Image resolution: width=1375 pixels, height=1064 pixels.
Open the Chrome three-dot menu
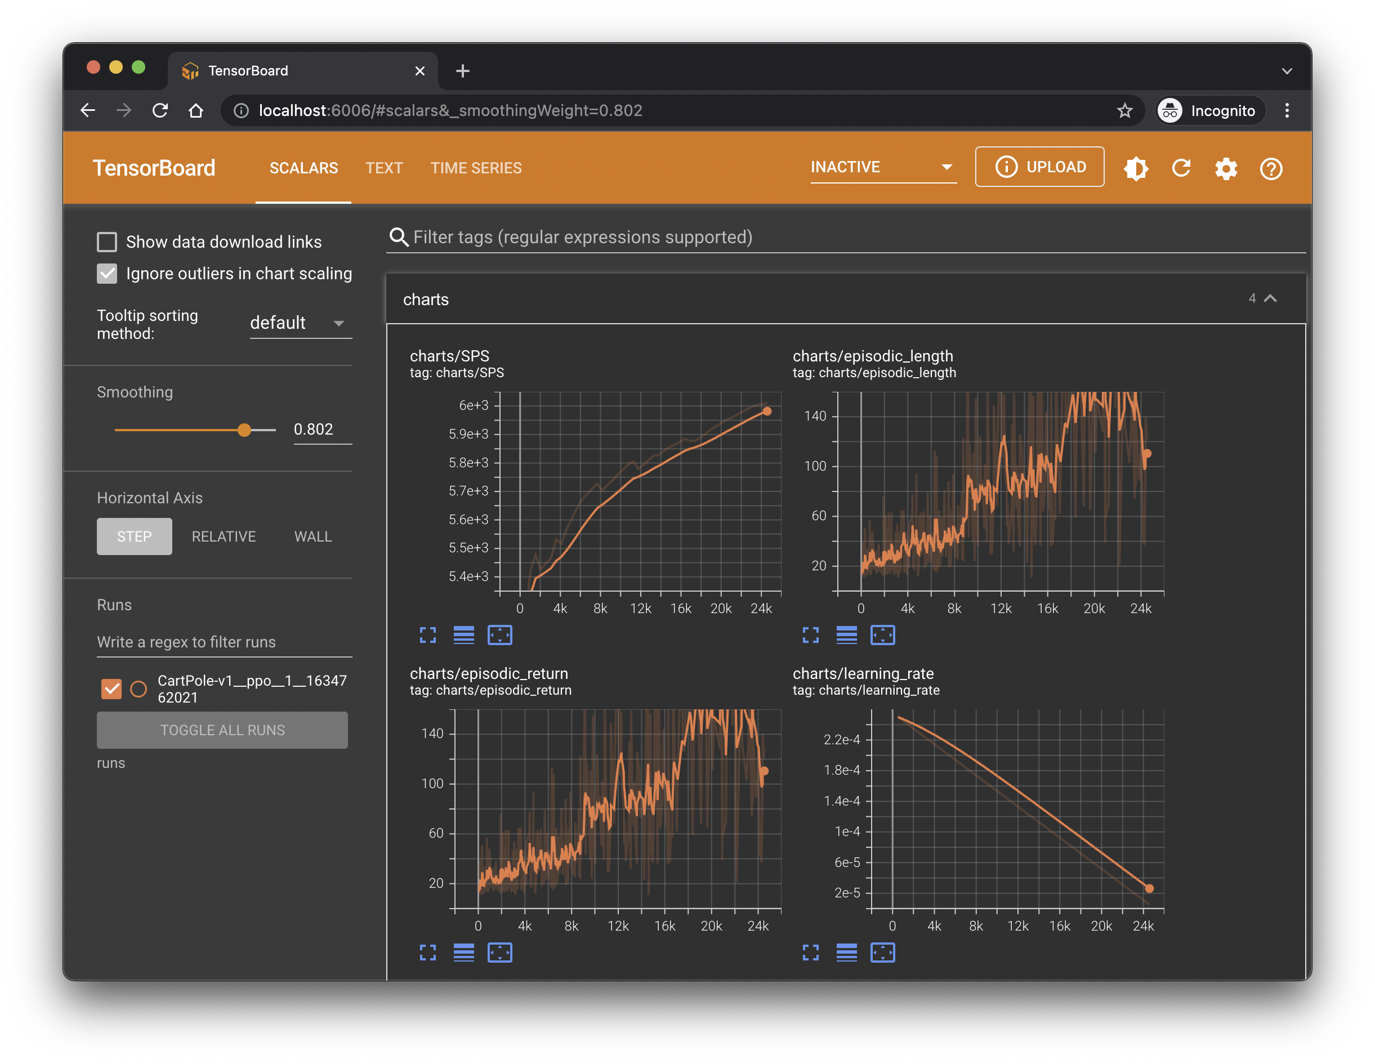coord(1287,111)
